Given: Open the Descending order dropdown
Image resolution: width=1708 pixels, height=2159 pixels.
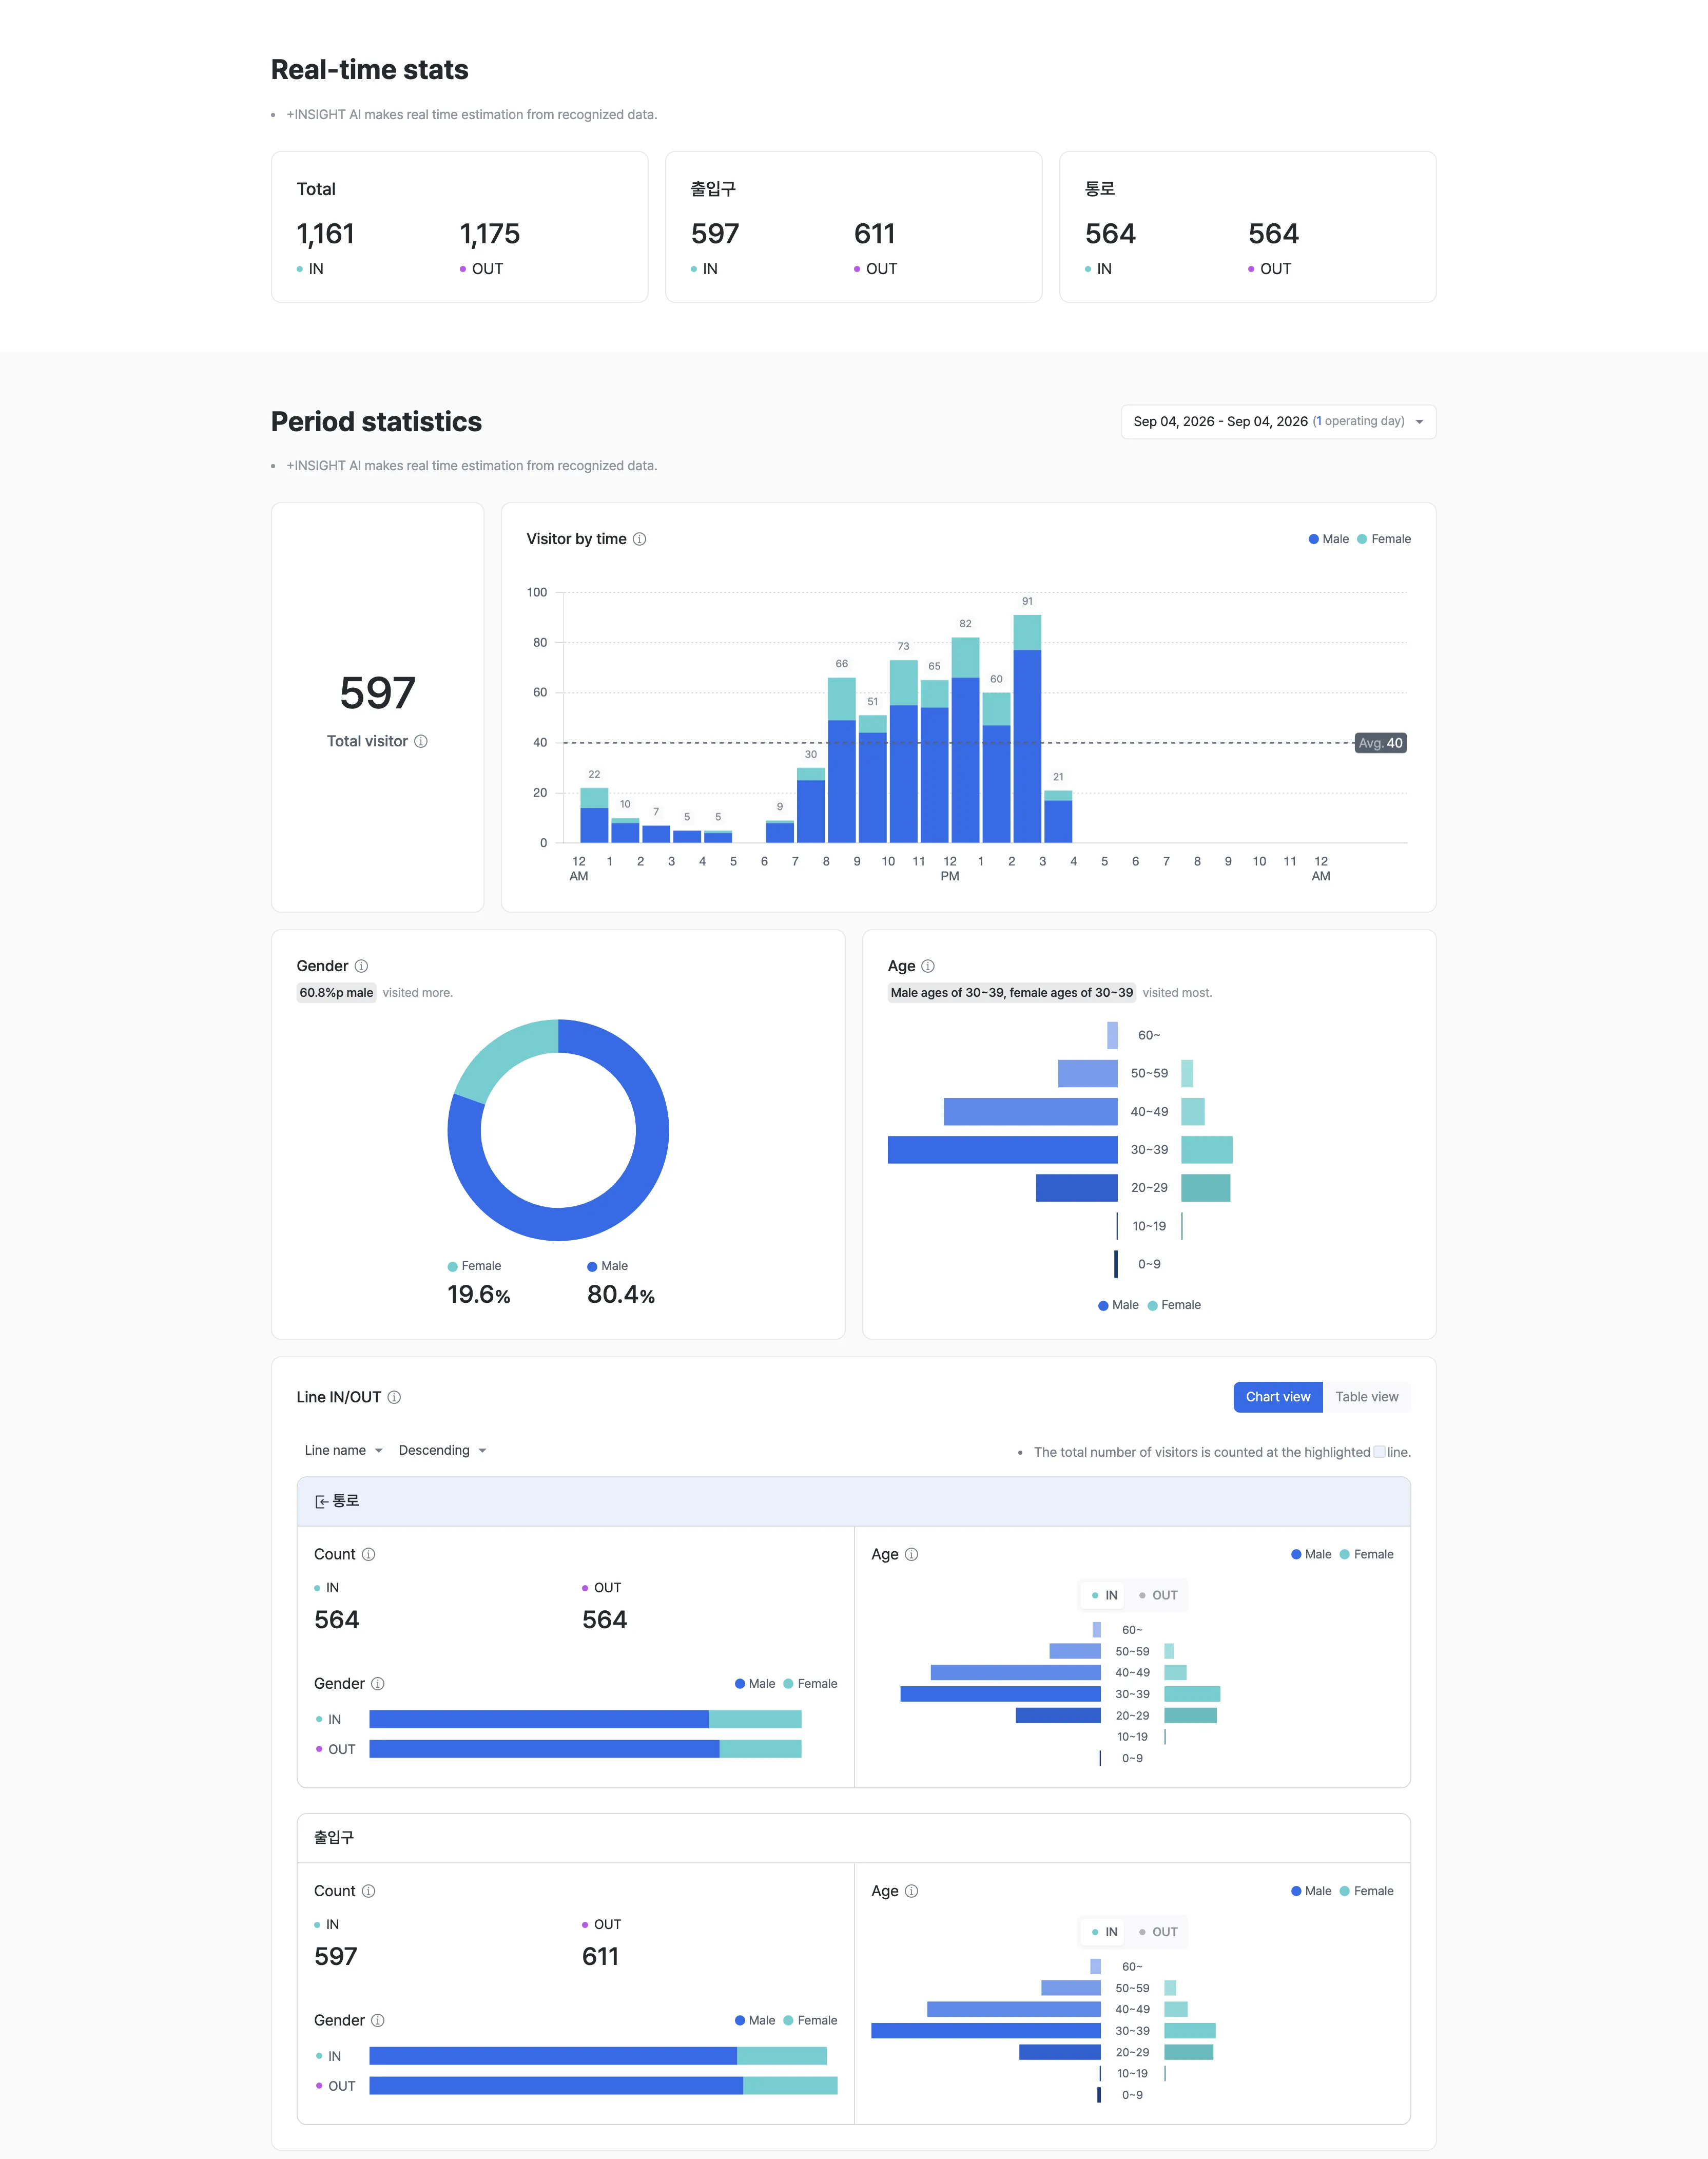Looking at the screenshot, I should [x=442, y=1450].
